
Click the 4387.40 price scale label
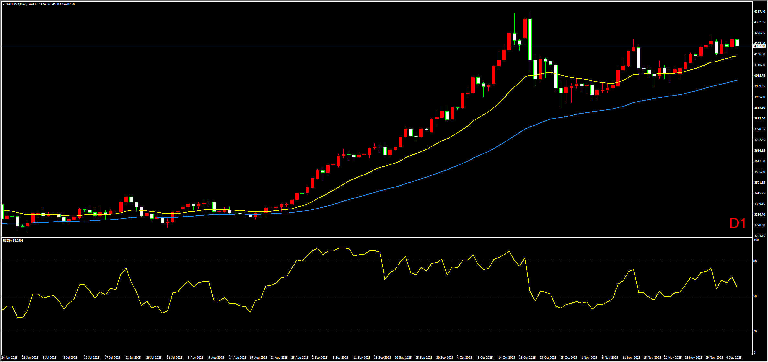[x=759, y=12]
